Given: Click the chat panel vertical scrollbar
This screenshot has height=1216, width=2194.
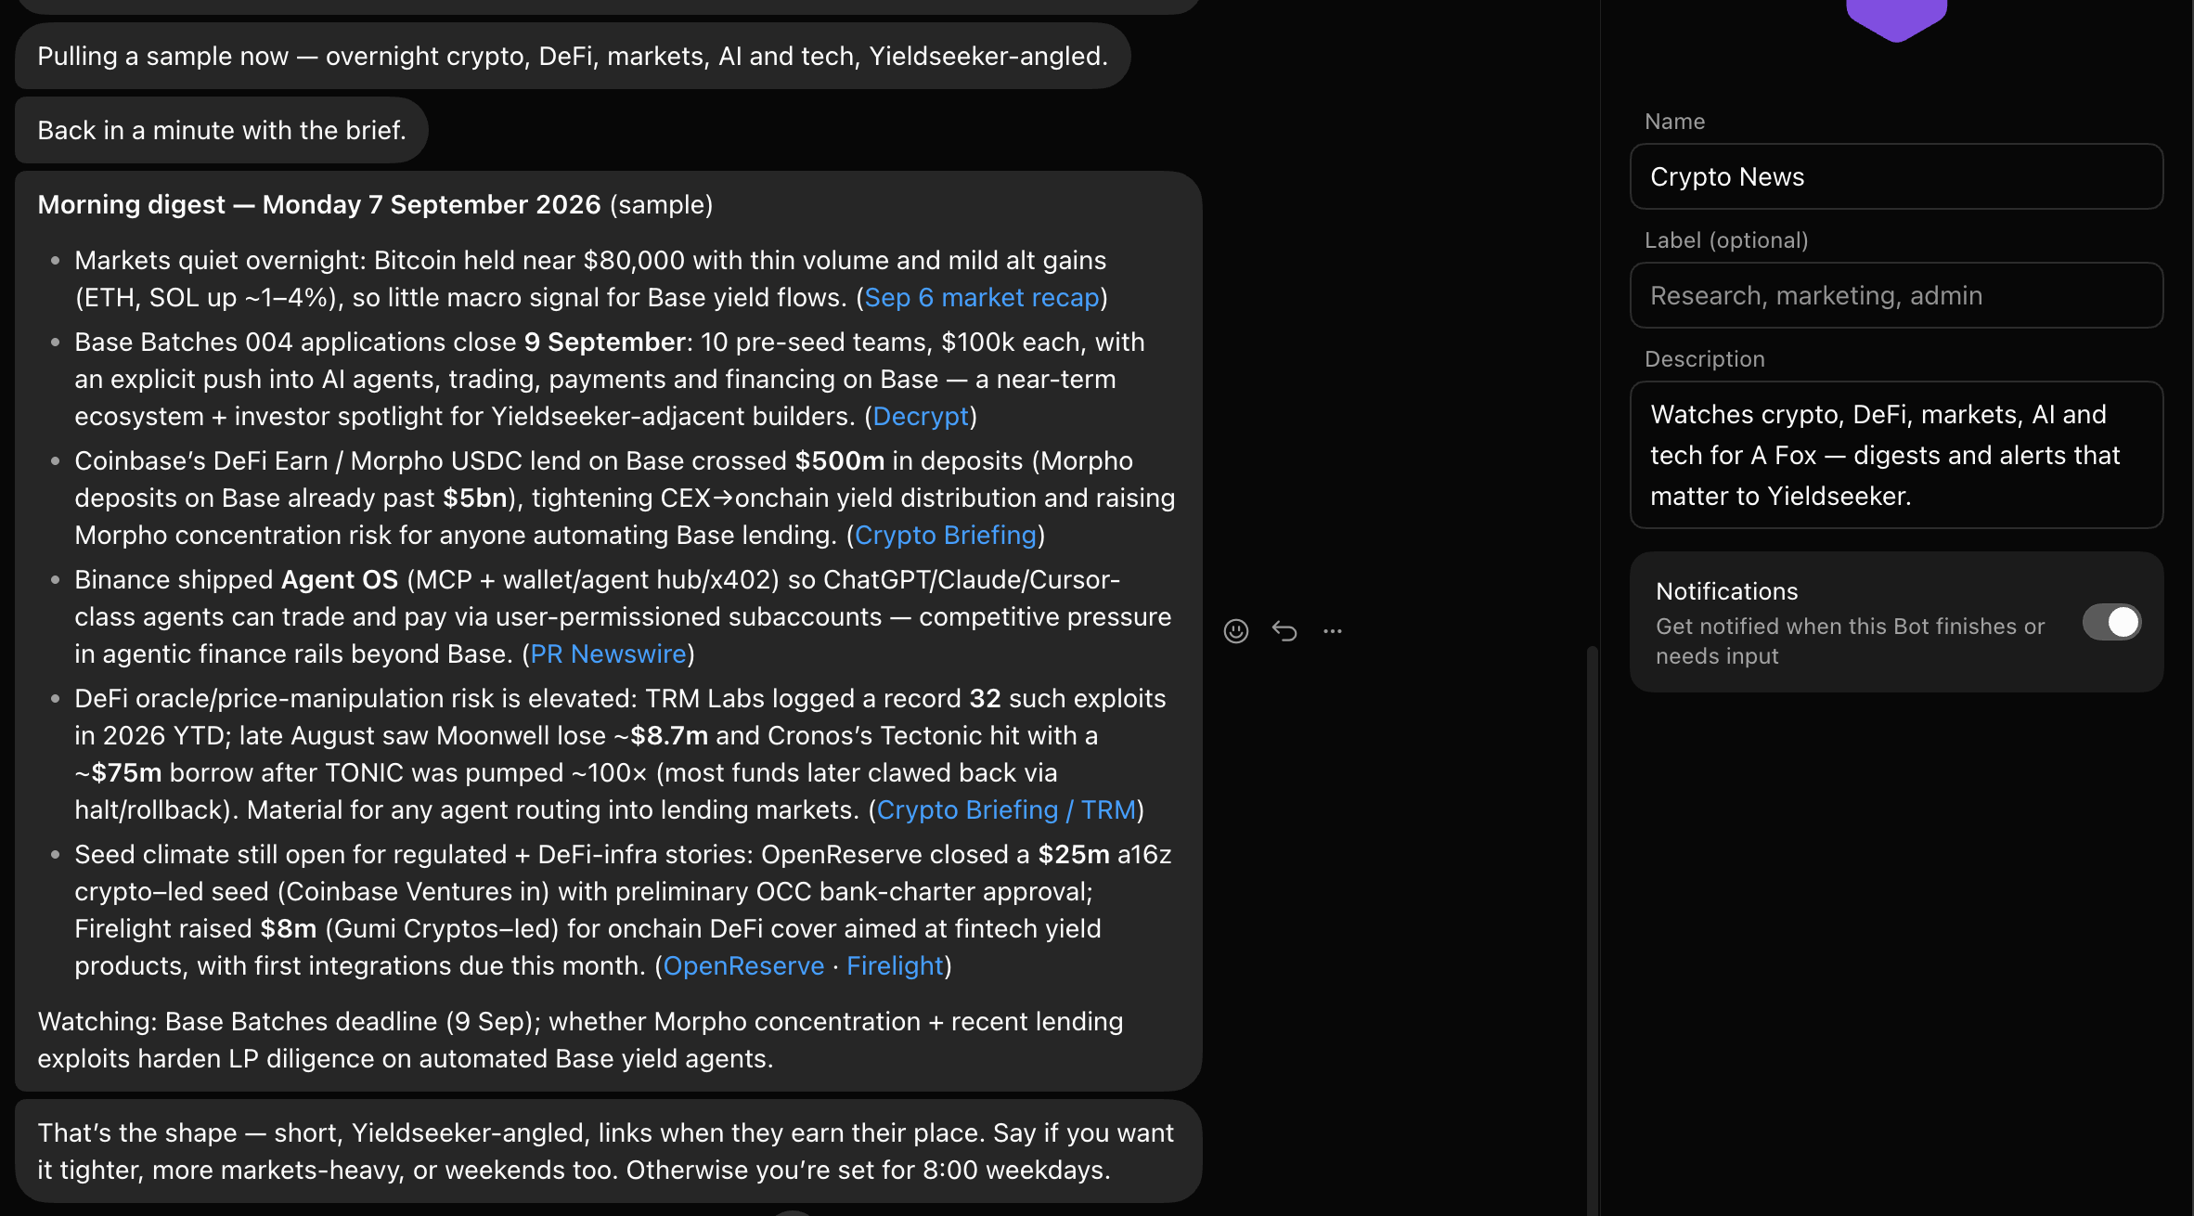Looking at the screenshot, I should (x=1592, y=928).
